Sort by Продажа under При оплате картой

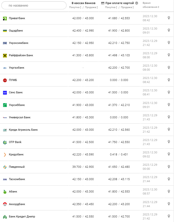[127, 7]
